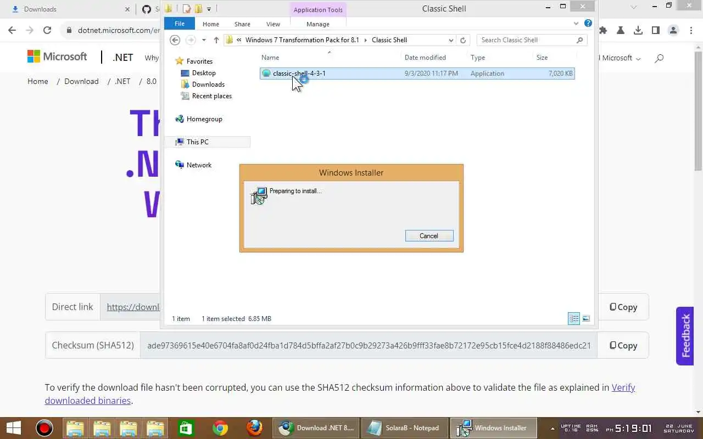Go up one folder level in Explorer
Image resolution: width=703 pixels, height=439 pixels.
[216, 40]
